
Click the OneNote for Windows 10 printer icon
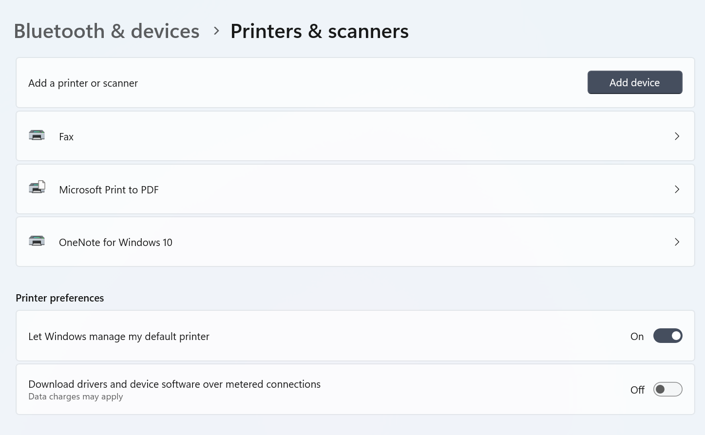37,241
